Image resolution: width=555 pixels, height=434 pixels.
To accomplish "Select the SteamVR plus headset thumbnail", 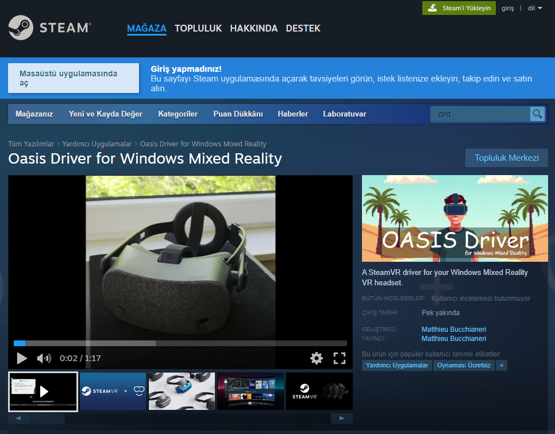I will coord(113,391).
